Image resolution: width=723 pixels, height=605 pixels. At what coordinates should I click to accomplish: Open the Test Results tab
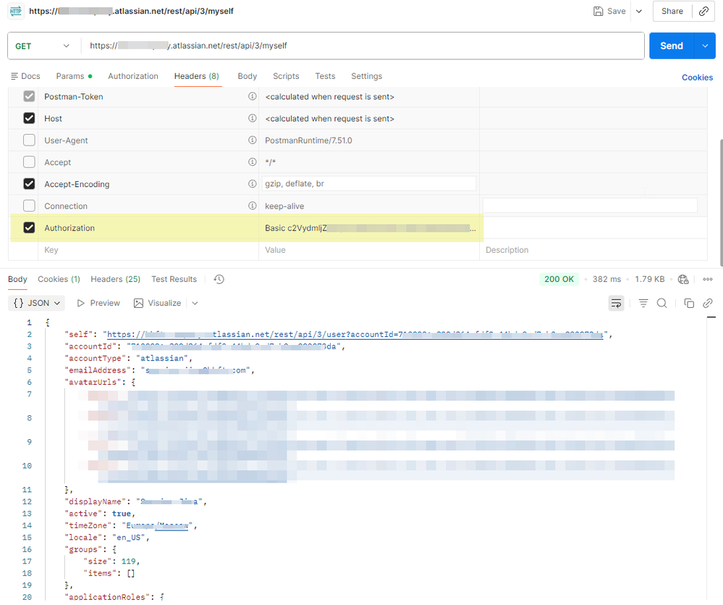(174, 279)
